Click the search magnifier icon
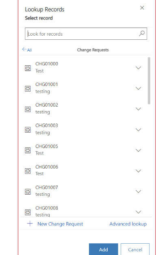 pyautogui.click(x=142, y=34)
